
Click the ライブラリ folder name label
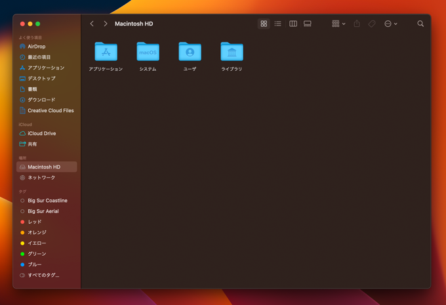[232, 69]
